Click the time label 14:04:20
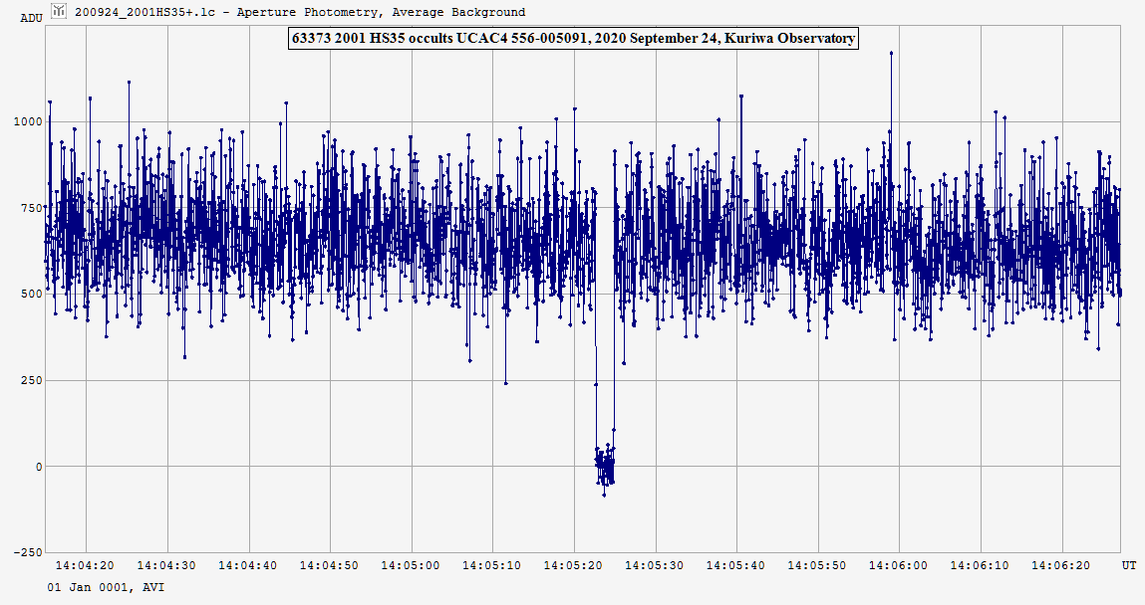 pyautogui.click(x=86, y=565)
